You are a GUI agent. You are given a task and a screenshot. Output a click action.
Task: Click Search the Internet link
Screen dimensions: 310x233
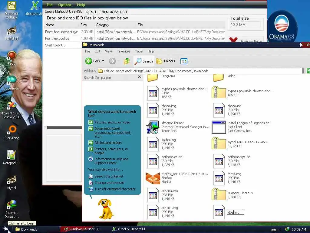point(109,176)
